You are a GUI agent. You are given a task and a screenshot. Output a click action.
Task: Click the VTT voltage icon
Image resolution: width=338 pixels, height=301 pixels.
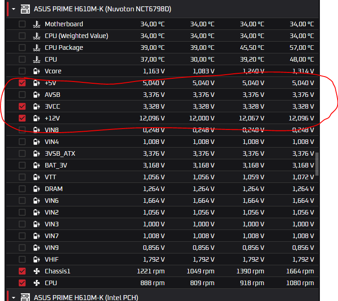pos(37,177)
